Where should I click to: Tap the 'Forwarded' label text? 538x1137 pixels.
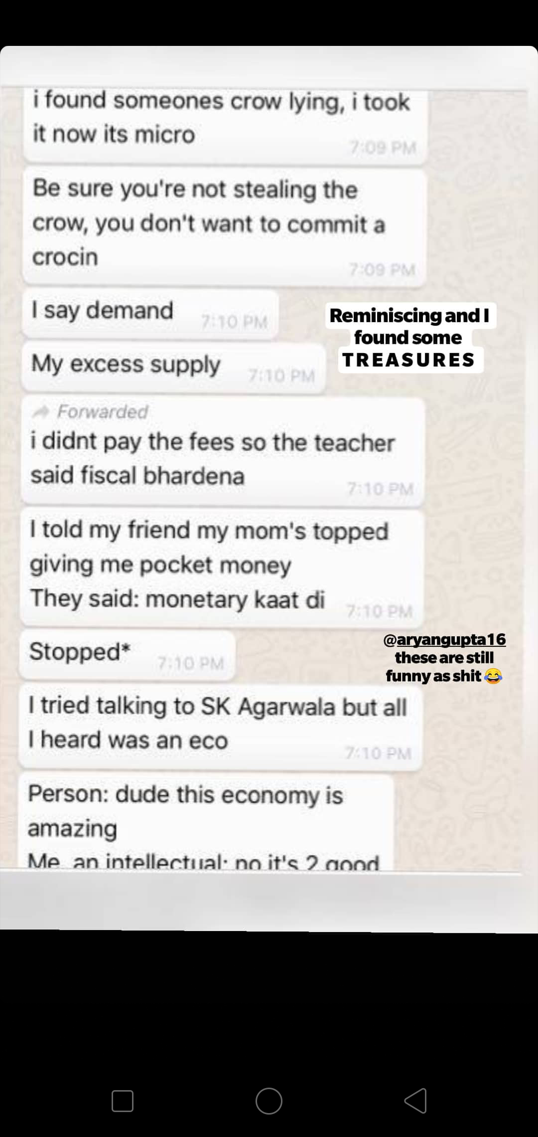pos(103,411)
